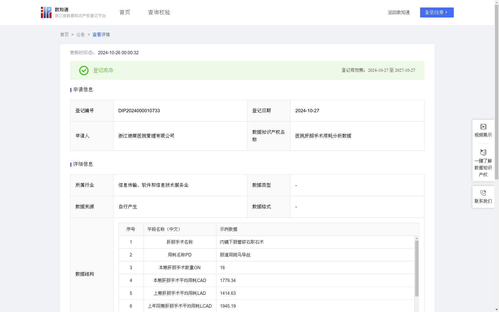499x312 pixels.
Task: Click sample value 1414.63
Action: [x=228, y=293]
